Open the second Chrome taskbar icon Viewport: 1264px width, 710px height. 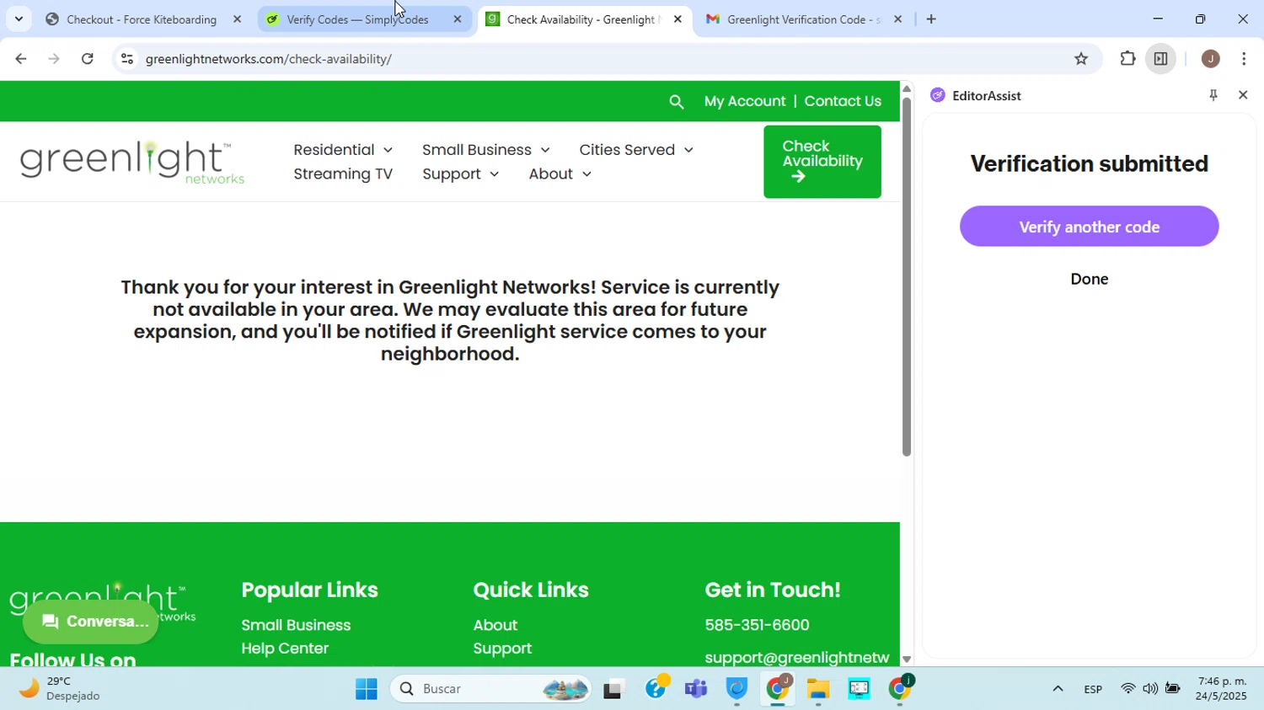[900, 689]
